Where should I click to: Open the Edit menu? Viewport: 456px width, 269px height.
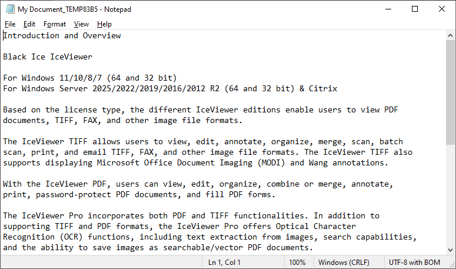tap(29, 24)
